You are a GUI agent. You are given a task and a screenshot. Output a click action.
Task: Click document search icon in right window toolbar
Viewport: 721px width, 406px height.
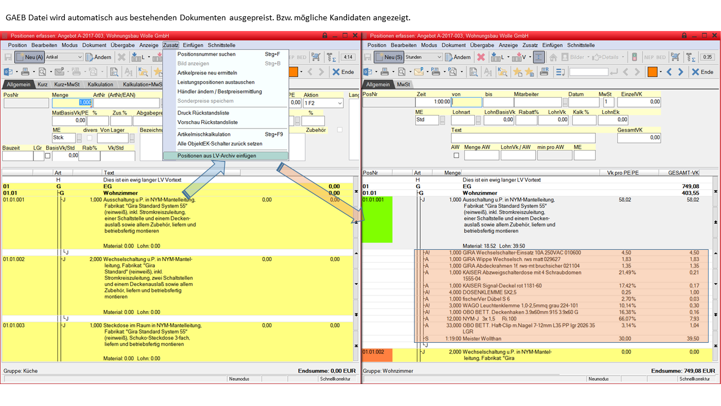474,72
